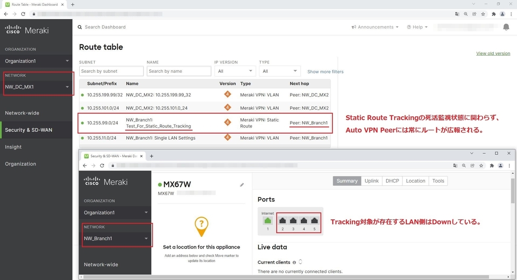The height and width of the screenshot is (280, 517).
Task: Open the Organization1 dropdown in the front window
Action: click(115, 213)
